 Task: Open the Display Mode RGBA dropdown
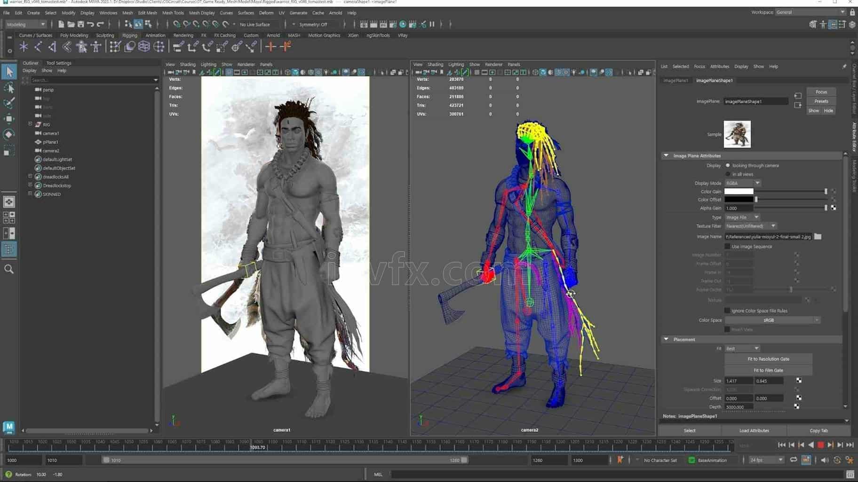click(743, 183)
